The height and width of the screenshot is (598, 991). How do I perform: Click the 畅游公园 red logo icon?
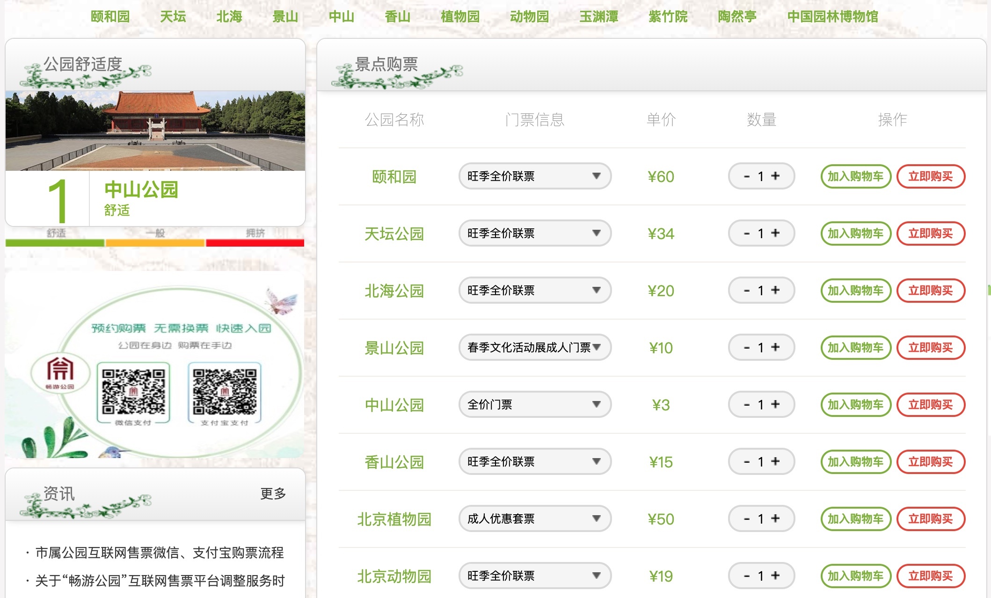point(60,372)
